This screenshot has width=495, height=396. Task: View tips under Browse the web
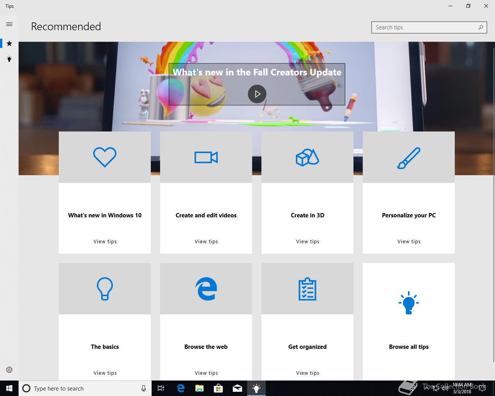point(206,373)
